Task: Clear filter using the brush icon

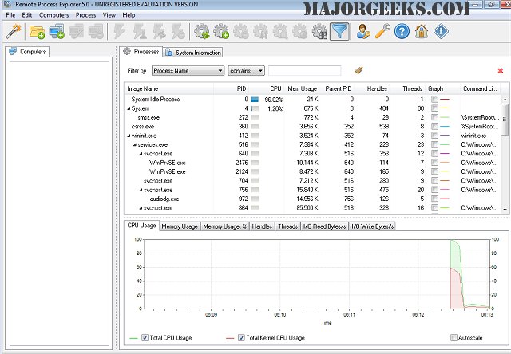Action: tap(358, 70)
